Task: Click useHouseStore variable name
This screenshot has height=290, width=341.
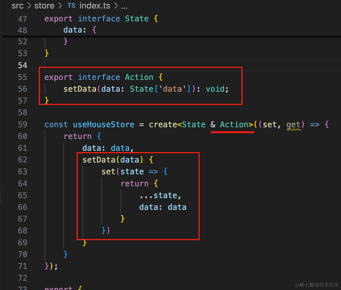Action: tap(103, 124)
